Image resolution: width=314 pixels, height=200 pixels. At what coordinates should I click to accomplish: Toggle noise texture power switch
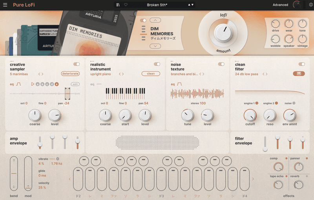point(221,64)
